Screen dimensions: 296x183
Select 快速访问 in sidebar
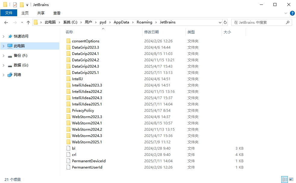[x=21, y=36]
